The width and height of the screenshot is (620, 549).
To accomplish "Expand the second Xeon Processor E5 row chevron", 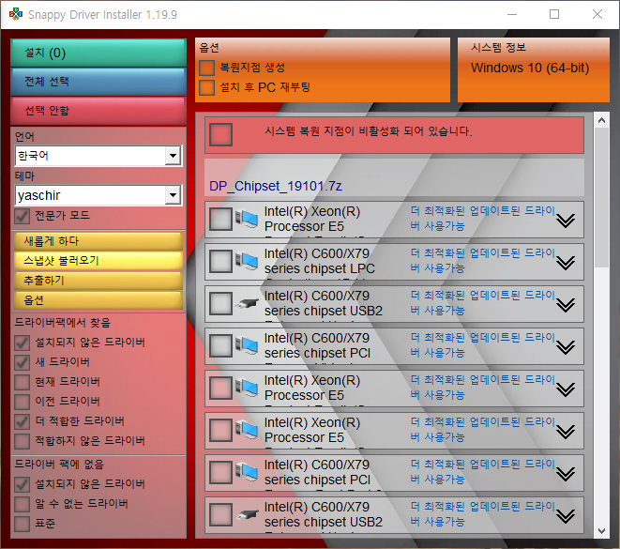I will (x=566, y=389).
